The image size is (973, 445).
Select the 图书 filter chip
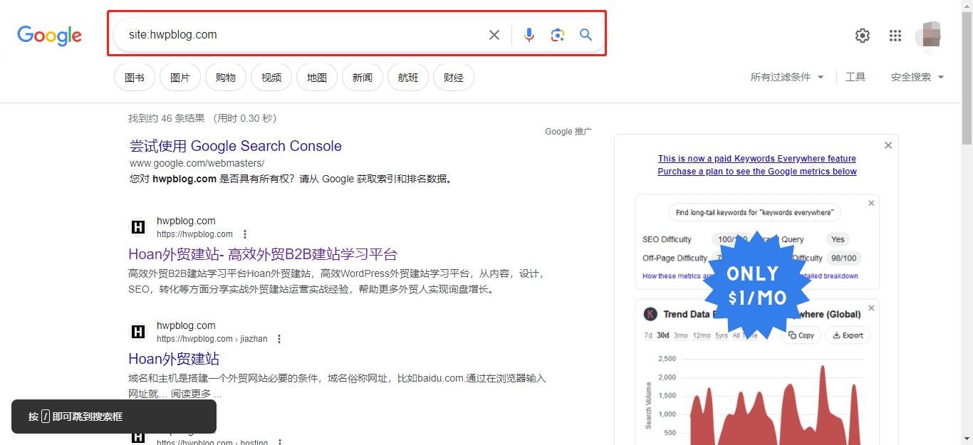[135, 78]
